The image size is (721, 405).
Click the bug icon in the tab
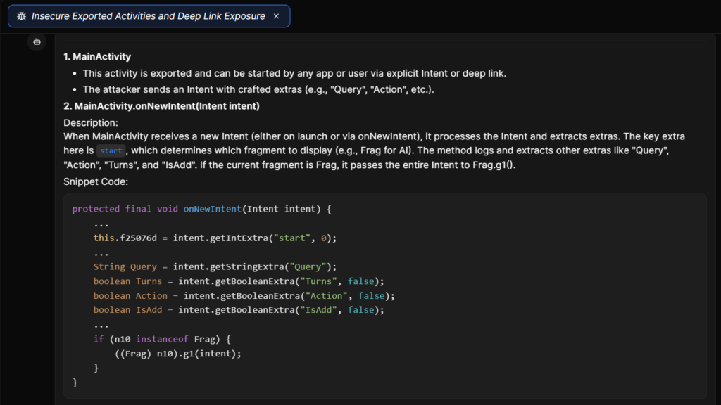22,16
